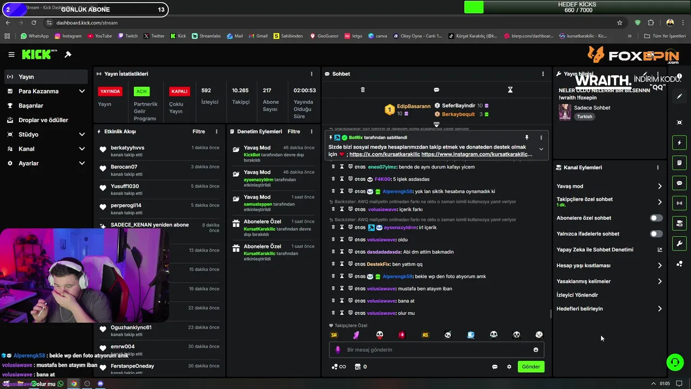Open WhatsApp bookmark
This screenshot has height=389, width=691.
35,36
